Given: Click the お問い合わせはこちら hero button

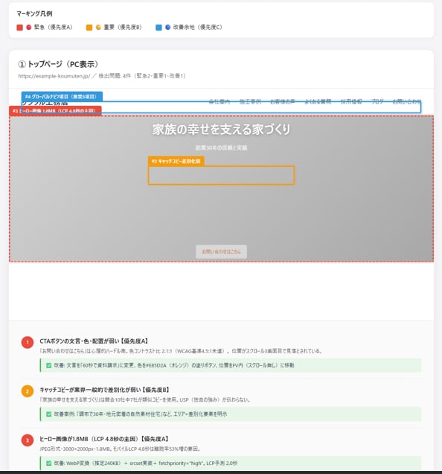Looking at the screenshot, I should [221, 252].
